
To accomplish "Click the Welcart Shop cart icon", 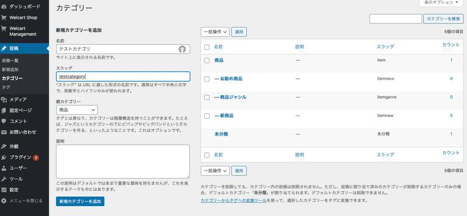I will coord(4,18).
